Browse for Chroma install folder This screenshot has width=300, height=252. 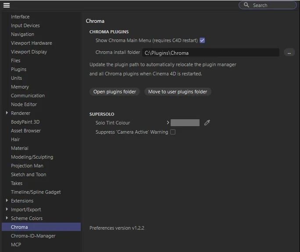click(289, 53)
